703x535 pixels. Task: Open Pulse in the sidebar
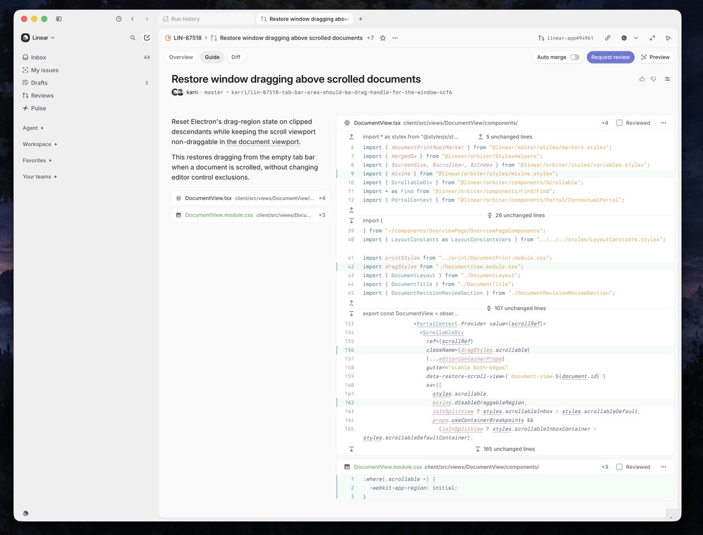point(86,108)
